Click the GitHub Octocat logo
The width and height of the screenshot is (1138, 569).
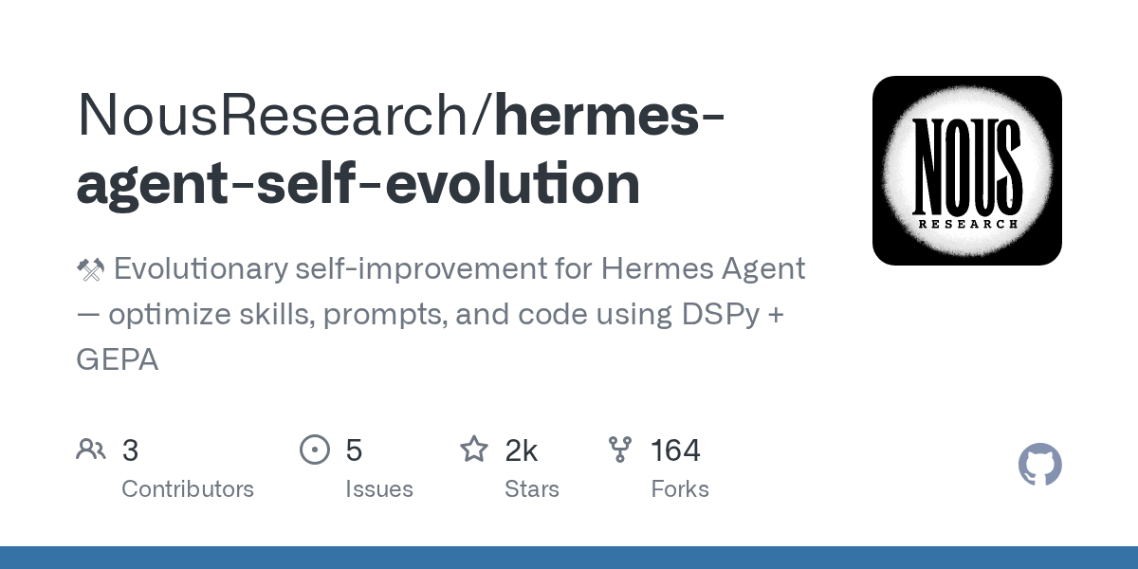pos(1039,466)
